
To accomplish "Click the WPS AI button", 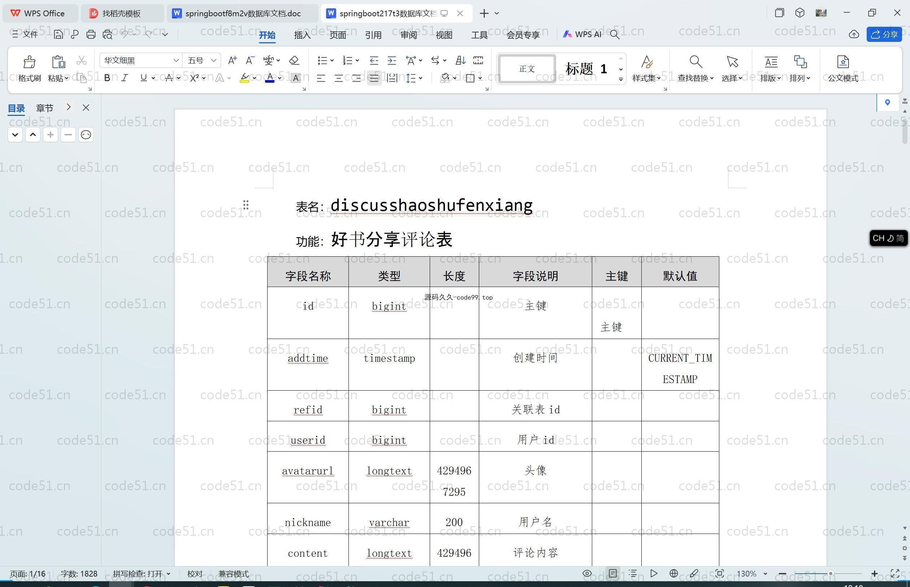I will coord(582,34).
